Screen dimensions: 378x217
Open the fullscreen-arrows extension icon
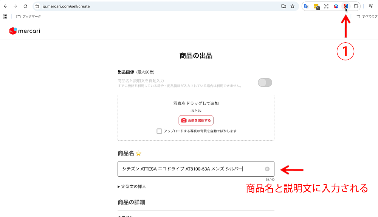pyautogui.click(x=326, y=6)
